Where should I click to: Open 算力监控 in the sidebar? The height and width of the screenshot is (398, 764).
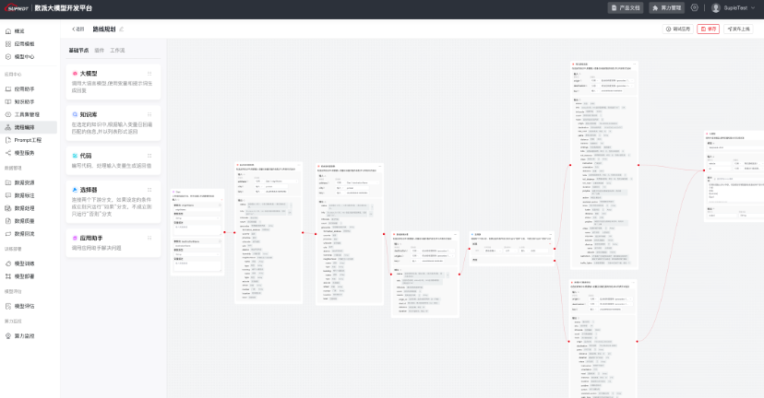coord(24,336)
